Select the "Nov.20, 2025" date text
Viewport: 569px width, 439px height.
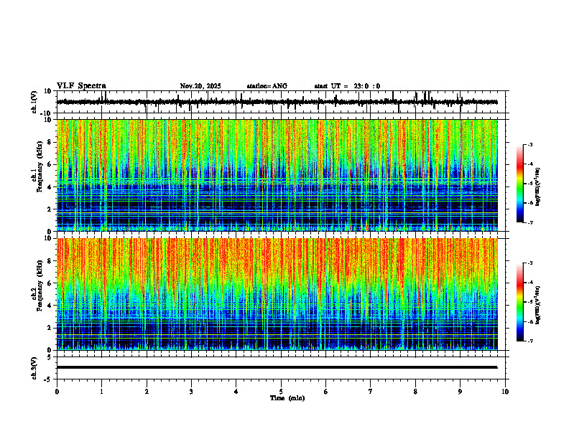pyautogui.click(x=200, y=86)
